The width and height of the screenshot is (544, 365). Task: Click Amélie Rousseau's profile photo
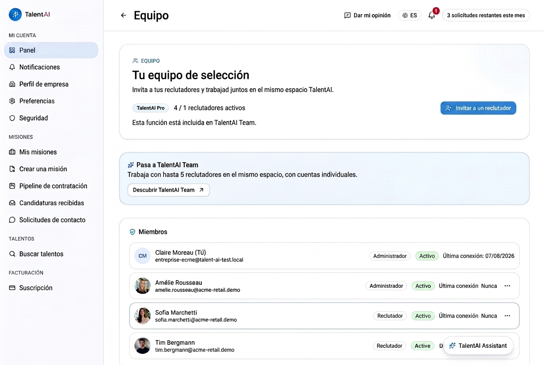click(142, 286)
